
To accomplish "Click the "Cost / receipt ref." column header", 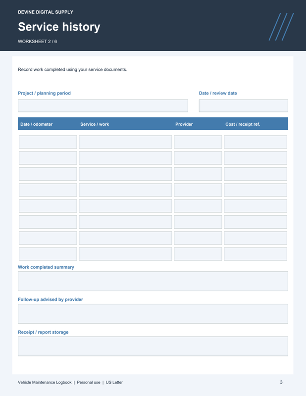I will 243,124.
